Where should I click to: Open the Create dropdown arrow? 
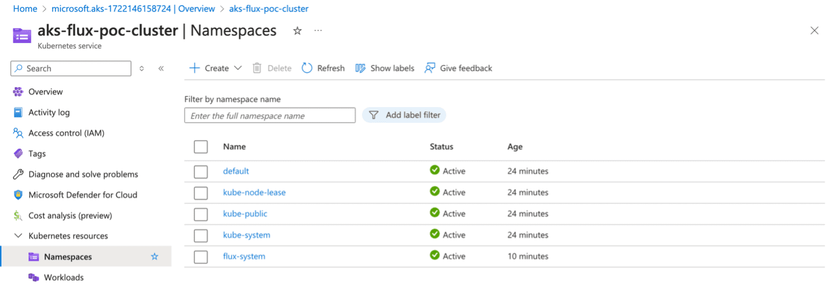point(238,68)
